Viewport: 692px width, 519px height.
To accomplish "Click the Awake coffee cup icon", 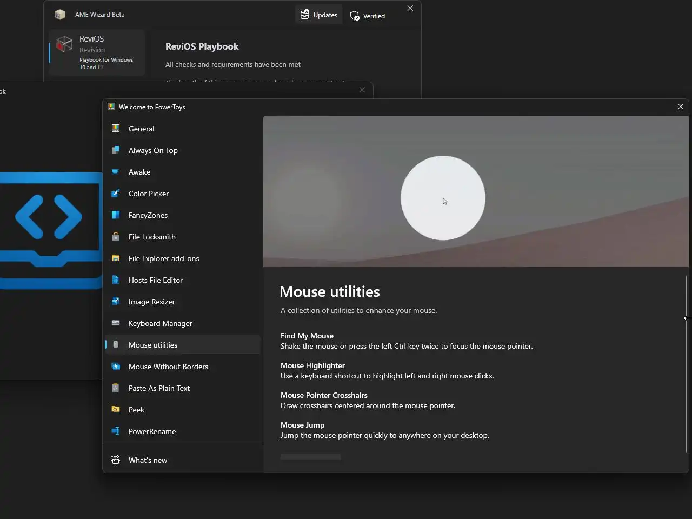I will [116, 172].
